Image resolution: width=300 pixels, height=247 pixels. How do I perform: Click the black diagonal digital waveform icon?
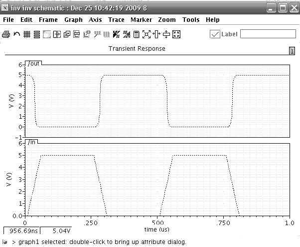116,34
